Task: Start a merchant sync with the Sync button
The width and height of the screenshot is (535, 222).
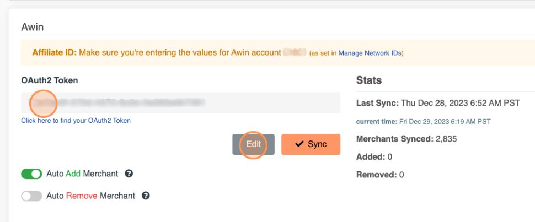Action: coord(311,144)
